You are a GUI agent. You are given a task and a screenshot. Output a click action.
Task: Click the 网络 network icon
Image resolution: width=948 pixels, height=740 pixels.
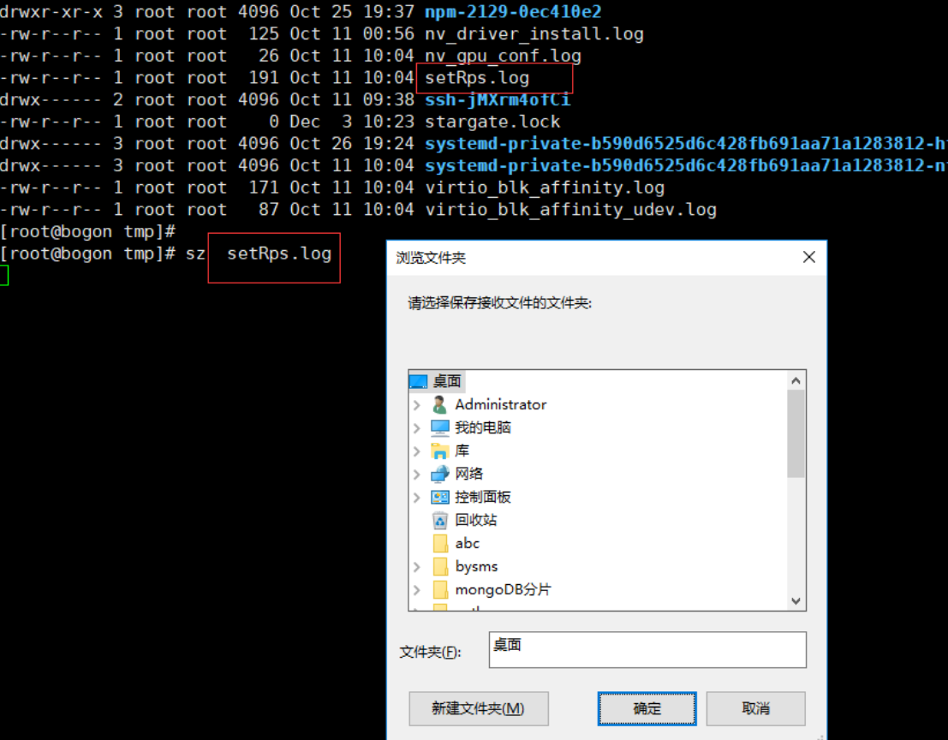click(x=439, y=474)
